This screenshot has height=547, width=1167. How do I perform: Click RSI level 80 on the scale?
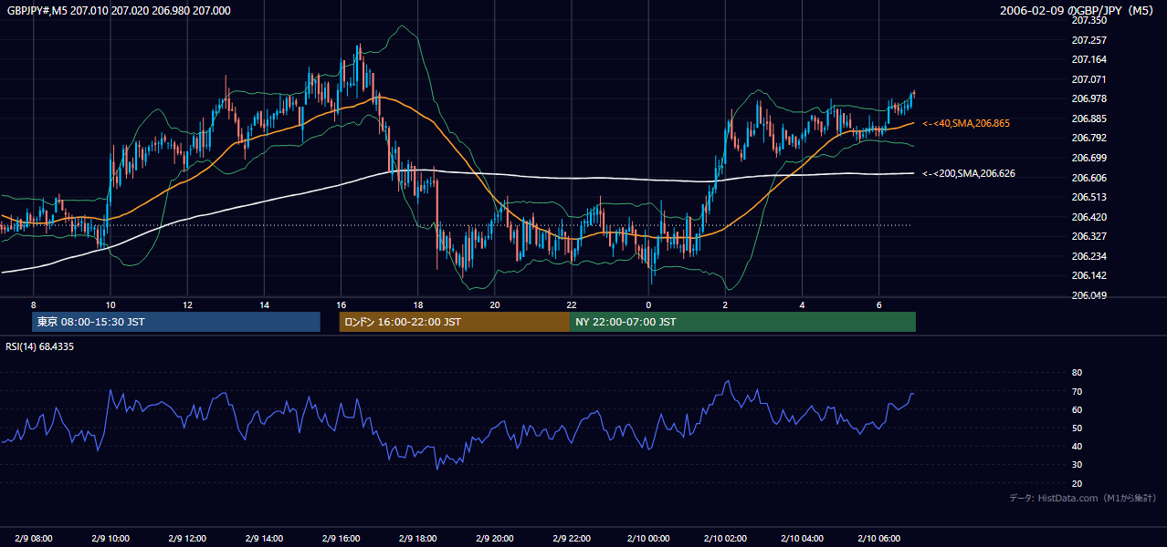pyautogui.click(x=1077, y=373)
